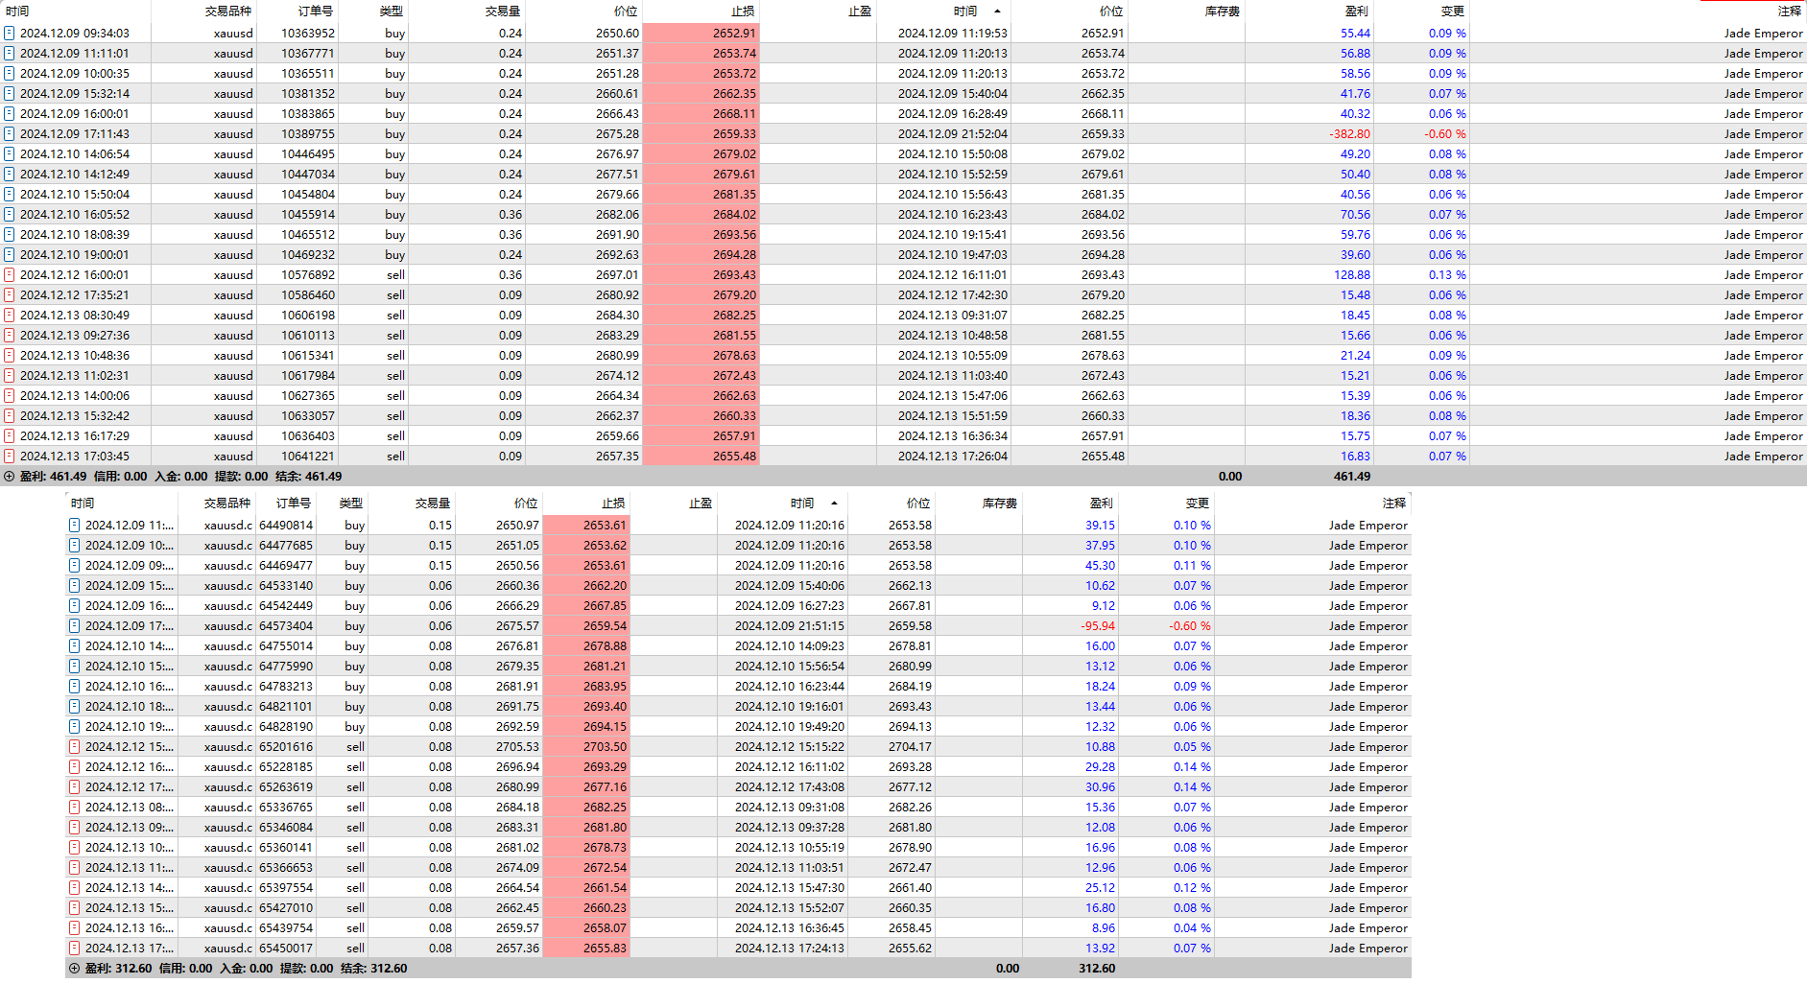Click the buy icon for order 64828190

tap(74, 726)
